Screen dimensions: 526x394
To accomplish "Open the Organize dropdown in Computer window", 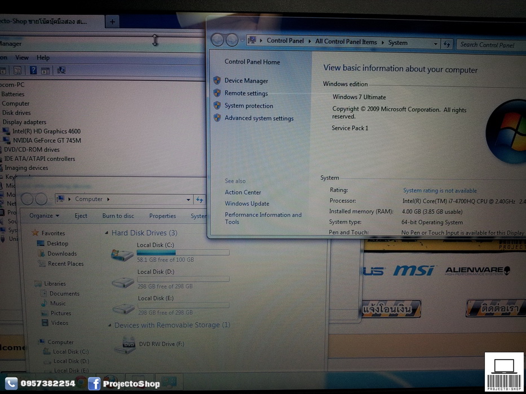I will [45, 216].
